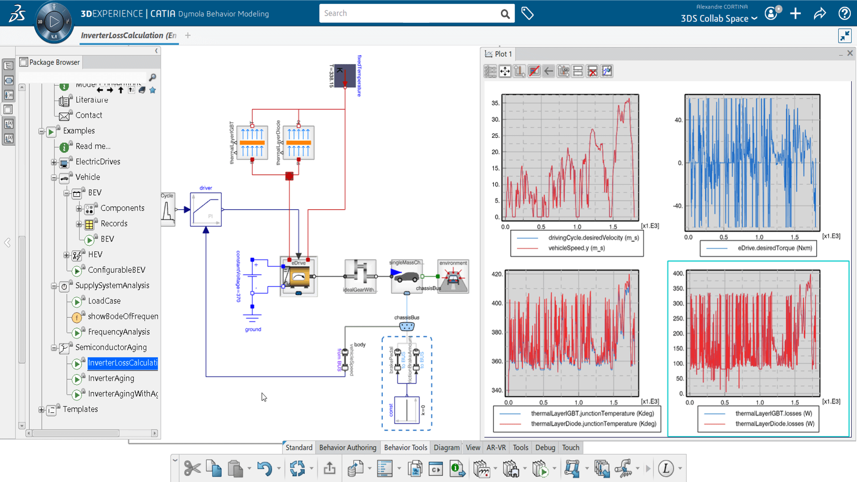Select LoadCase in the tree
857x482 pixels.
coord(104,301)
